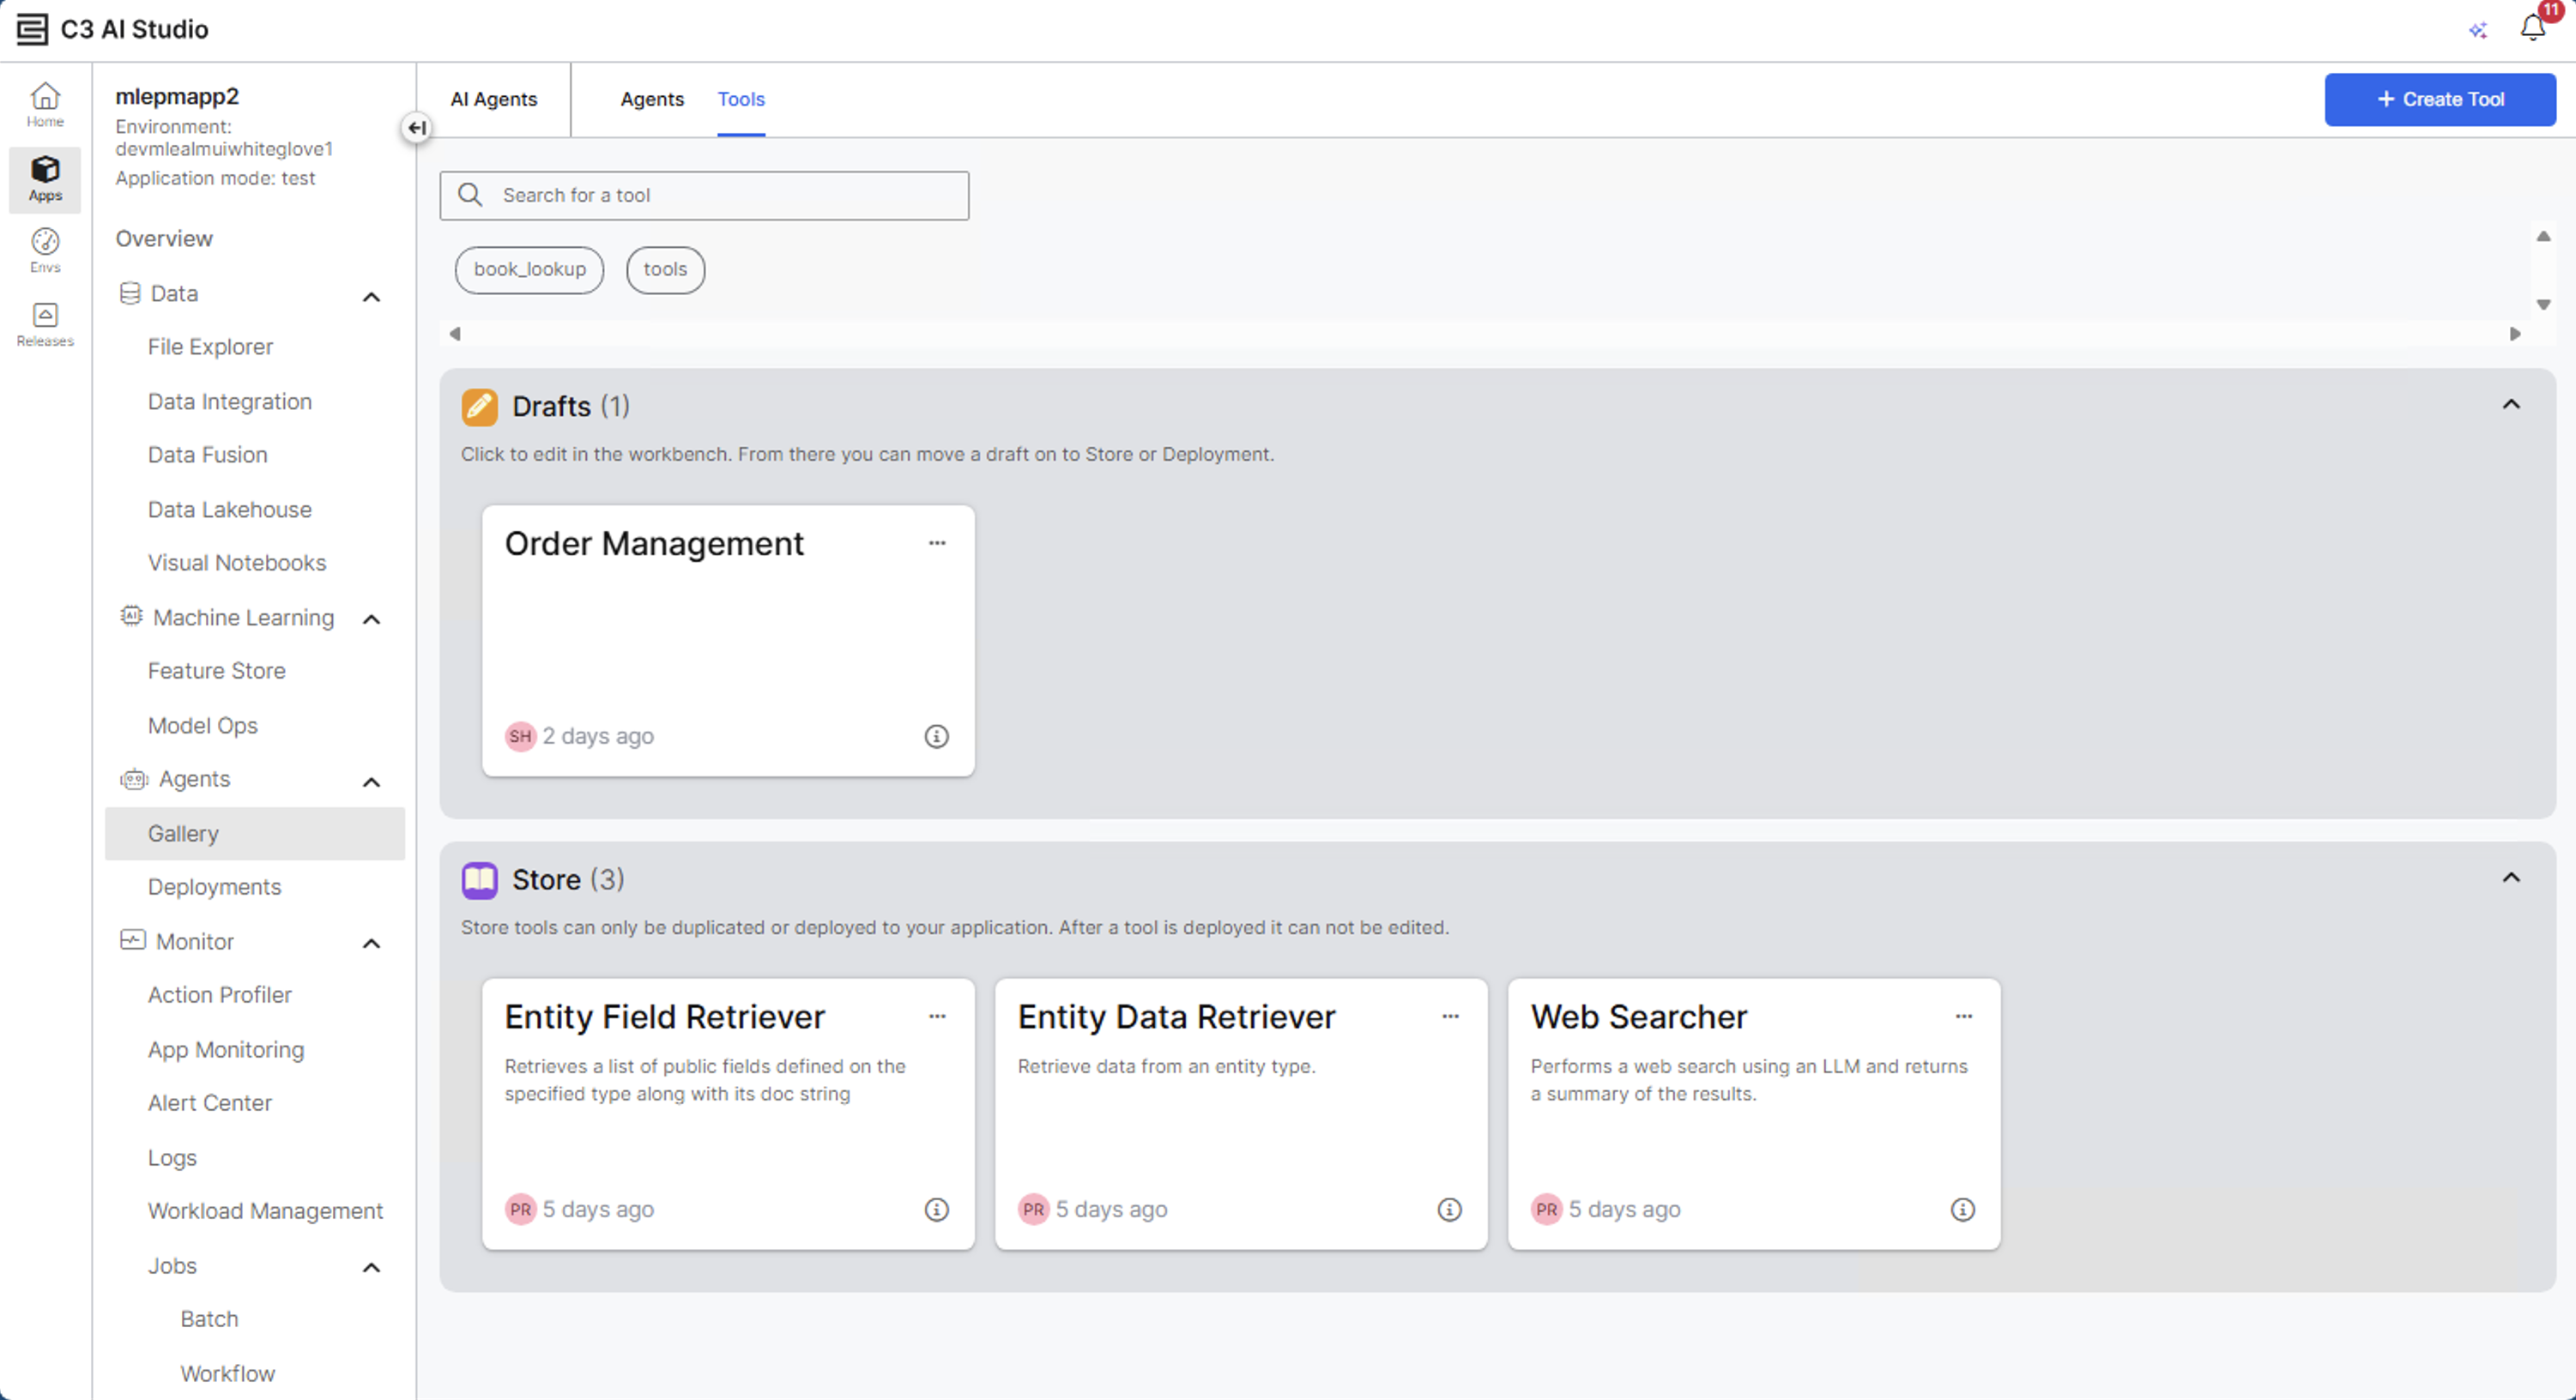
Task: Open info icon on Order Management card
Action: [x=936, y=736]
